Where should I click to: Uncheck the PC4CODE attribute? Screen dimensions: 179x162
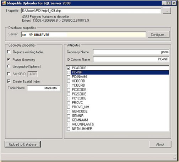click(69, 68)
